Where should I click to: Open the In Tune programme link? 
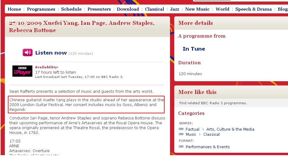pos(194,49)
